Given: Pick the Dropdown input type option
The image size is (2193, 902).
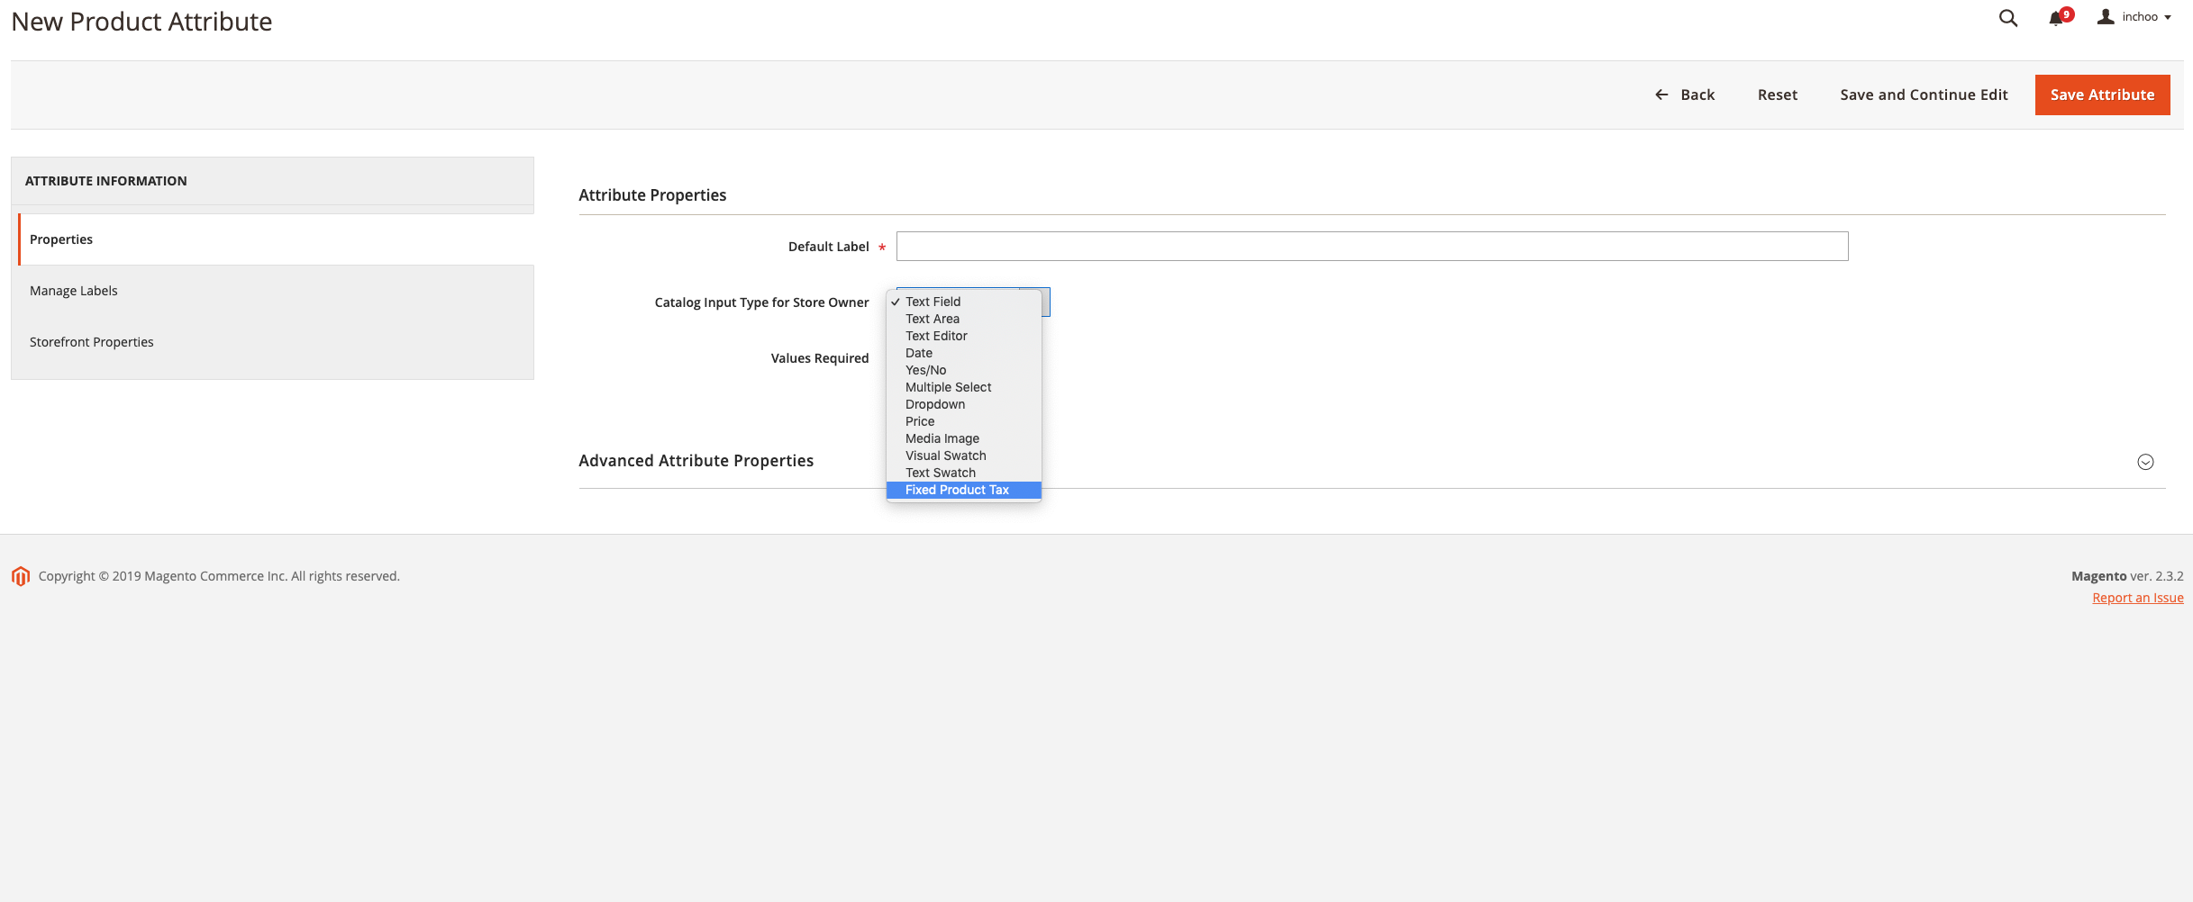Looking at the screenshot, I should tap(963, 404).
